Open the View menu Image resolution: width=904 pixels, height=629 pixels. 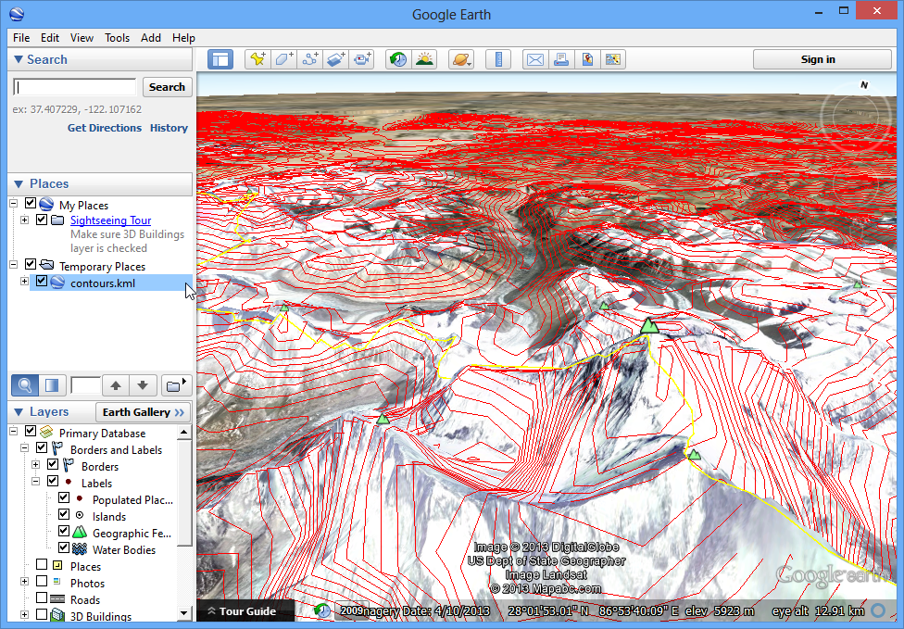82,38
